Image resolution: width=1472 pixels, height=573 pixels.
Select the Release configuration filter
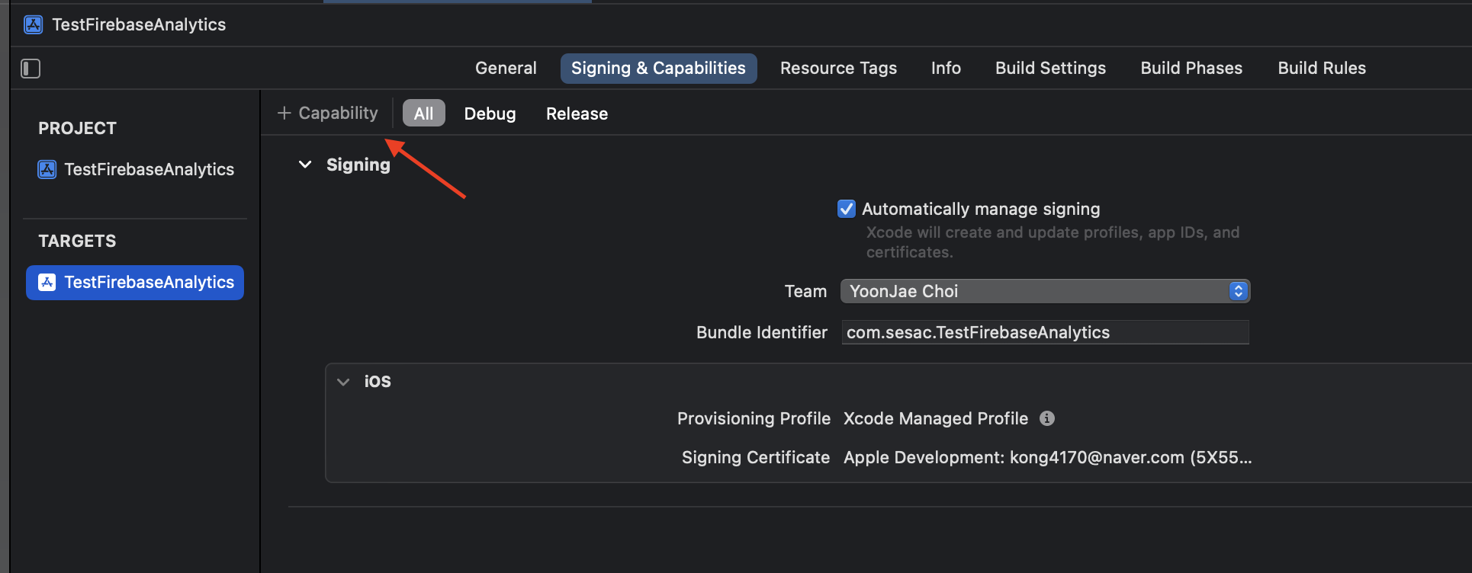[x=577, y=114]
